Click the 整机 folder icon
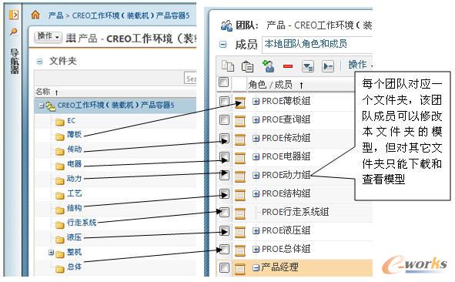This screenshot has height=282, width=455. coord(60,254)
